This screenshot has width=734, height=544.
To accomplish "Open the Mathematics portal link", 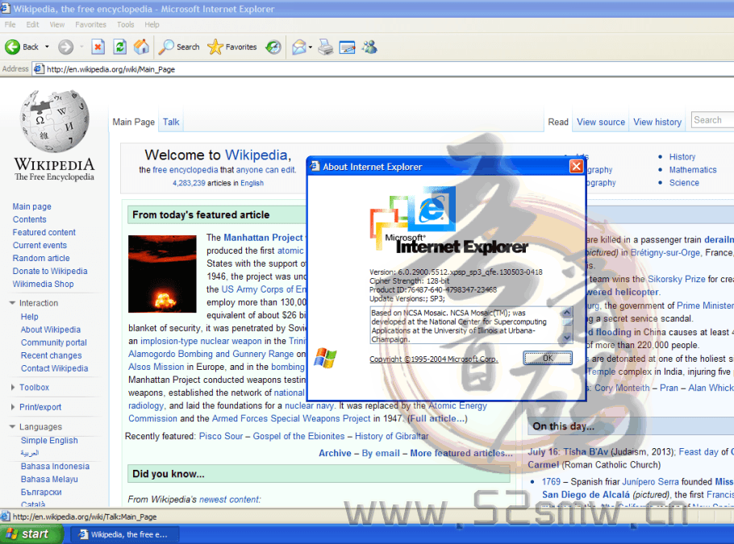I will coord(693,170).
